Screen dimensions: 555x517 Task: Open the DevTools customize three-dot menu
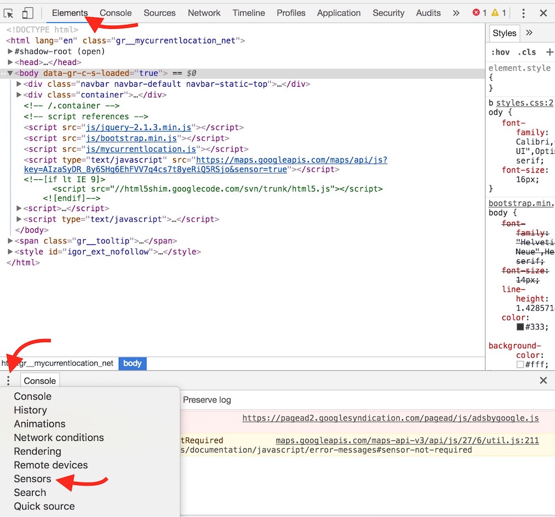click(523, 13)
